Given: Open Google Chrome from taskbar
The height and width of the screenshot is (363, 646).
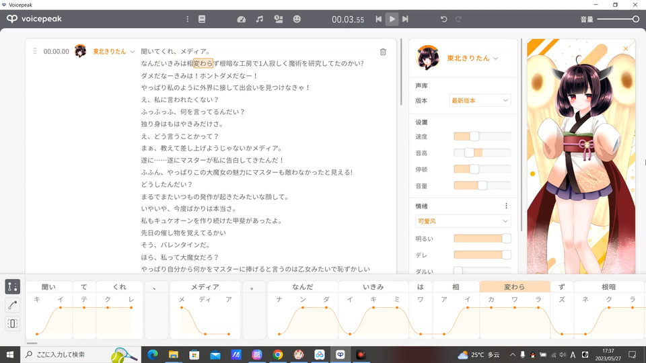Looking at the screenshot, I should (278, 355).
